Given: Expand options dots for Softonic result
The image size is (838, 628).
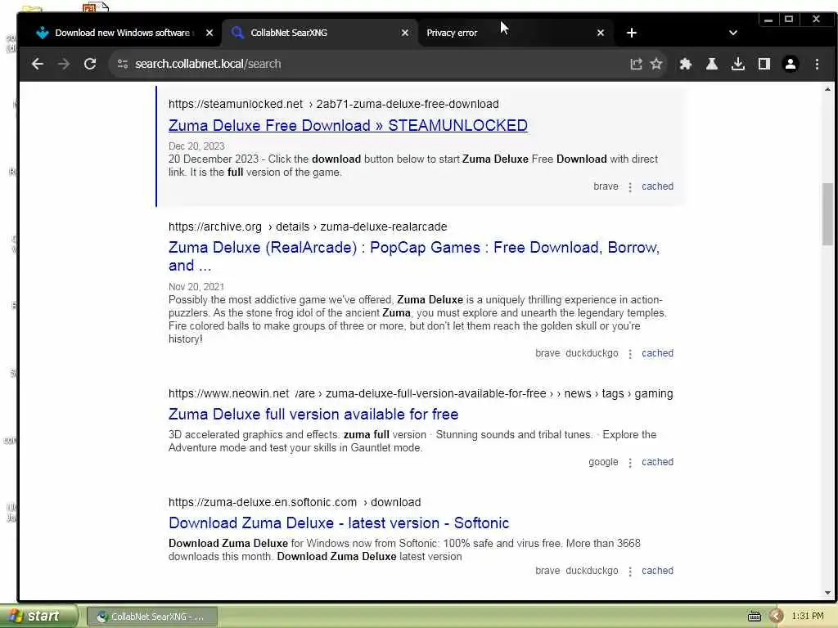Looking at the screenshot, I should click(x=630, y=572).
